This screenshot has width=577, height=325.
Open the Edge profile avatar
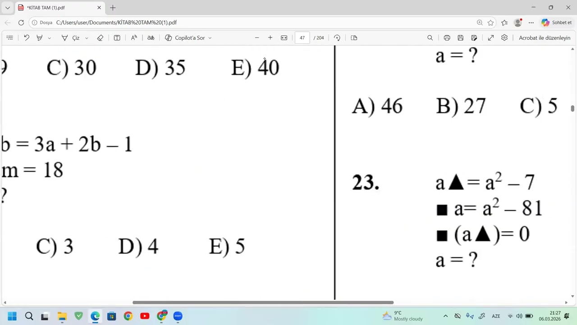pyautogui.click(x=518, y=23)
